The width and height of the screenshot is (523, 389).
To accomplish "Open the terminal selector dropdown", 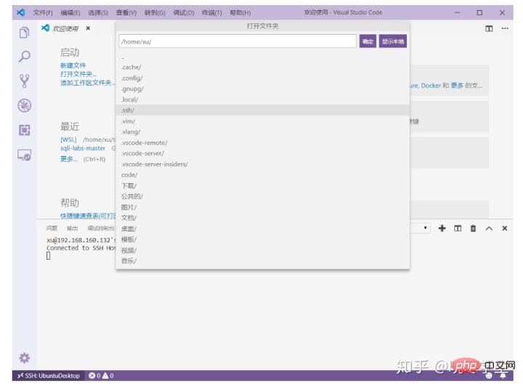I will [x=420, y=229].
